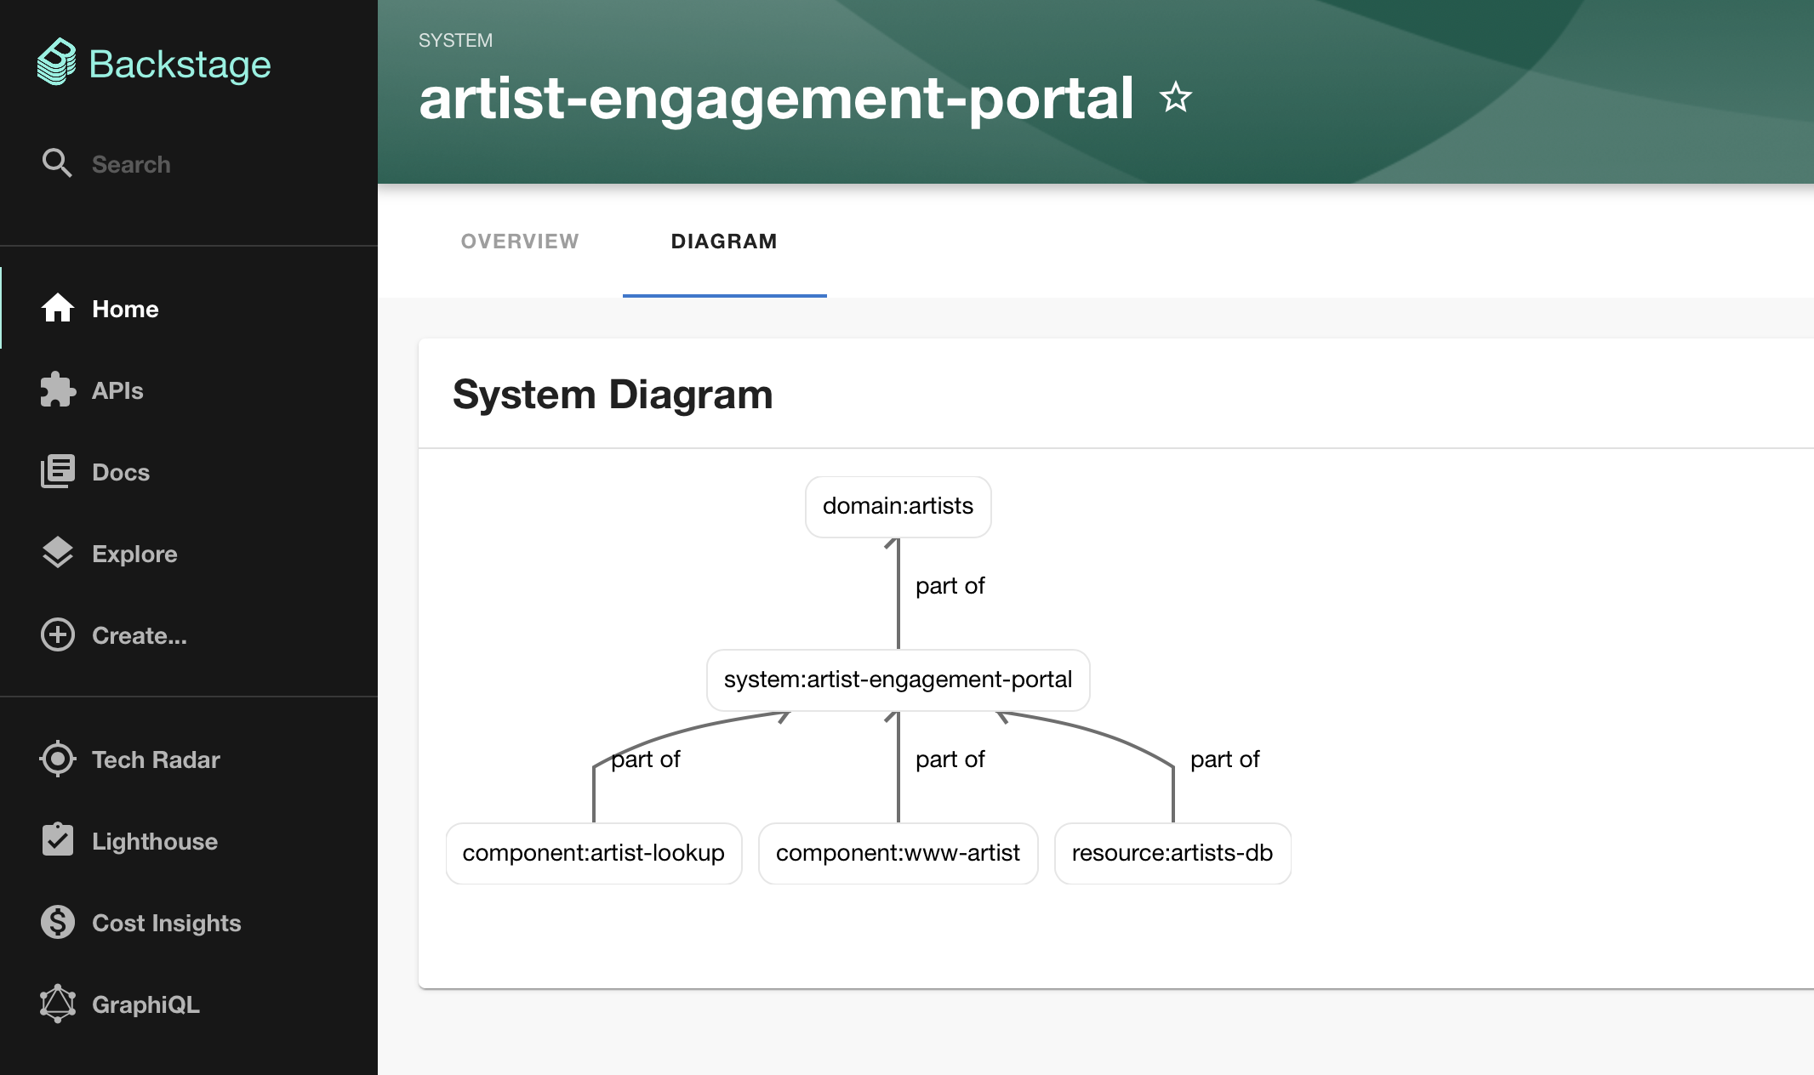Toggle the favorite star next to artist-engagement-portal
Screen dimensions: 1814x1075
1175,99
